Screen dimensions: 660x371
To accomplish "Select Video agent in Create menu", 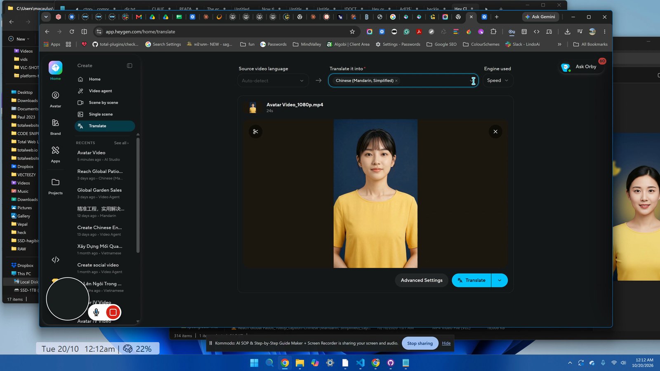I will coord(105,91).
